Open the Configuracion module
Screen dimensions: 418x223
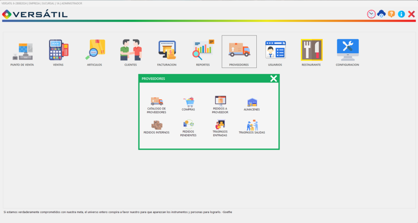point(347,52)
